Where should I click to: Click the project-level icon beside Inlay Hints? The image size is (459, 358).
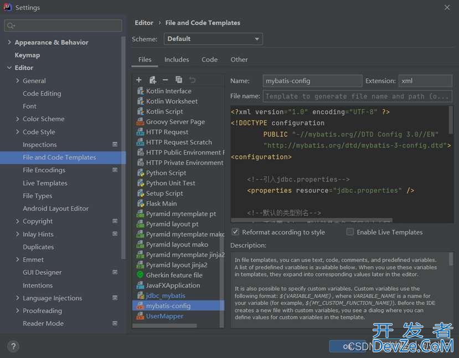point(115,234)
